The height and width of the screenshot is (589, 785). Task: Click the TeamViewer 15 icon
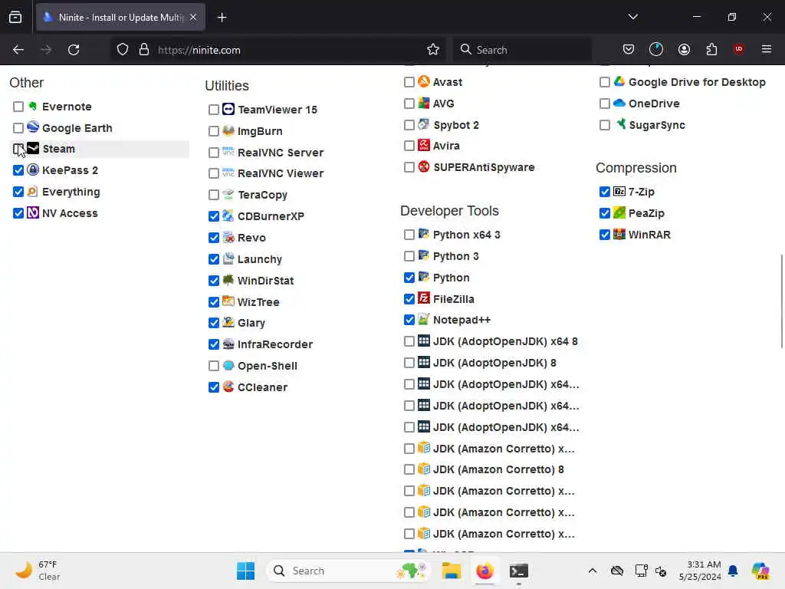(228, 109)
